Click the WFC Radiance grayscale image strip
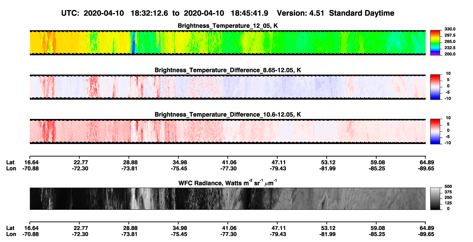This screenshot has height=242, width=473. point(228,198)
